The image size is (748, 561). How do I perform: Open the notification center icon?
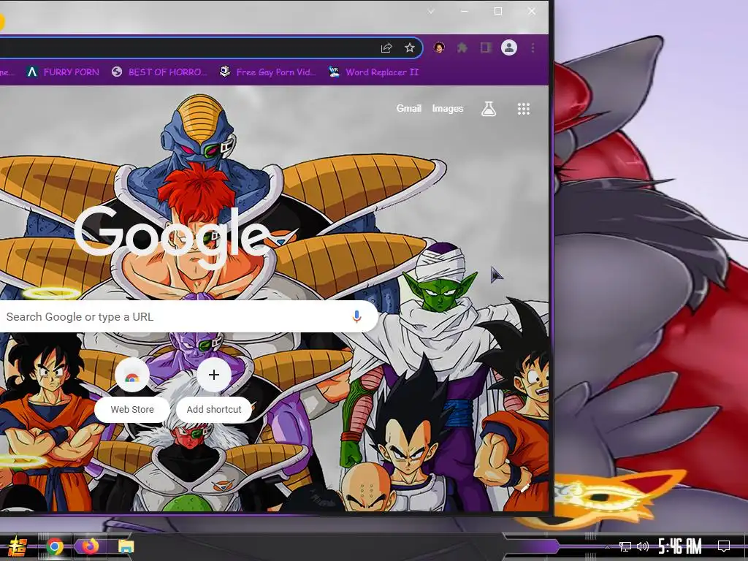coord(724,546)
